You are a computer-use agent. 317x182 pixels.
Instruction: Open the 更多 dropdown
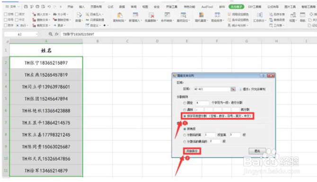60,25
